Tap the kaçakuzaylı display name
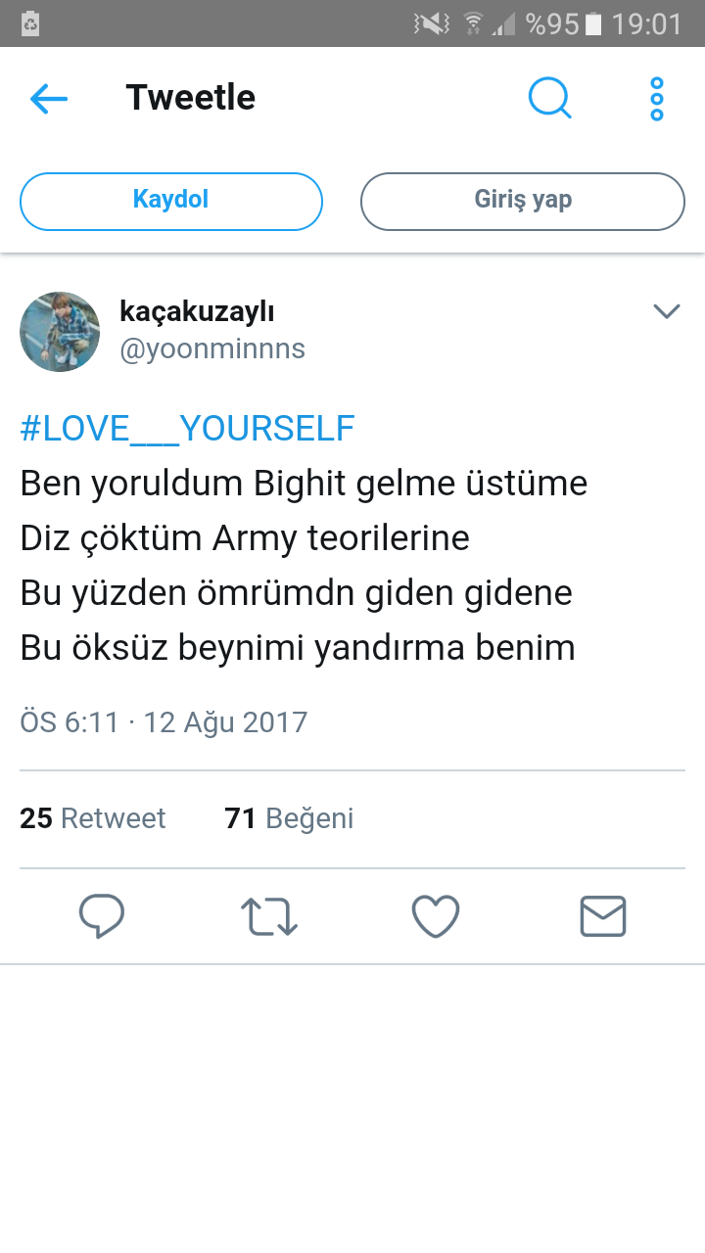Viewport: 705px width, 1253px height. coord(197,311)
